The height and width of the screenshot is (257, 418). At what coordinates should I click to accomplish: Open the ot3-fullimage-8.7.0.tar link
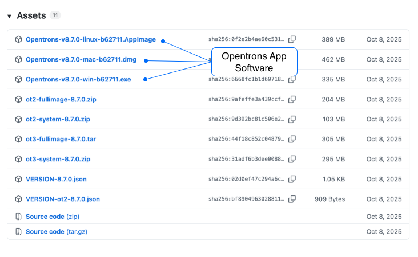pyautogui.click(x=61, y=139)
